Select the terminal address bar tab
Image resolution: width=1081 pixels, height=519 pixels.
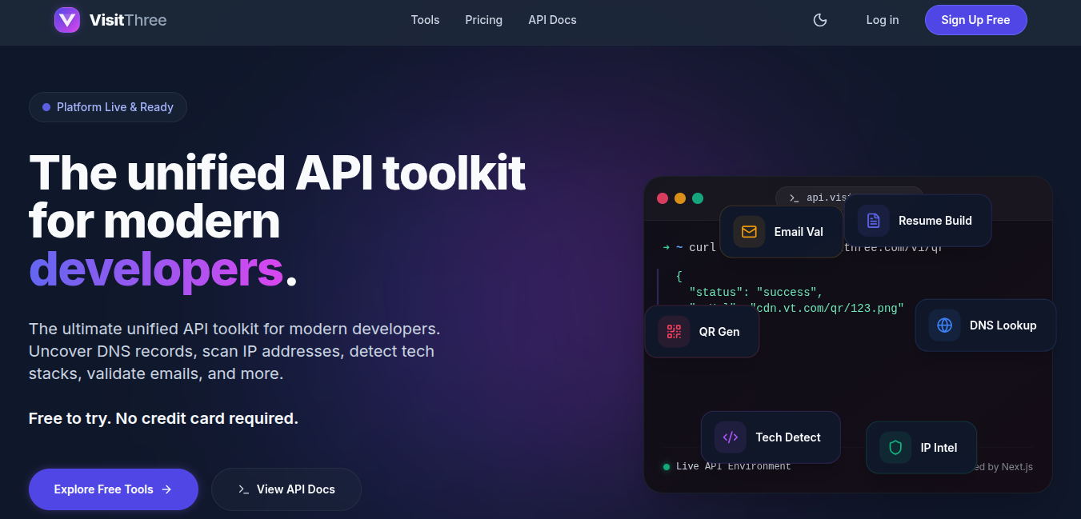(x=808, y=195)
